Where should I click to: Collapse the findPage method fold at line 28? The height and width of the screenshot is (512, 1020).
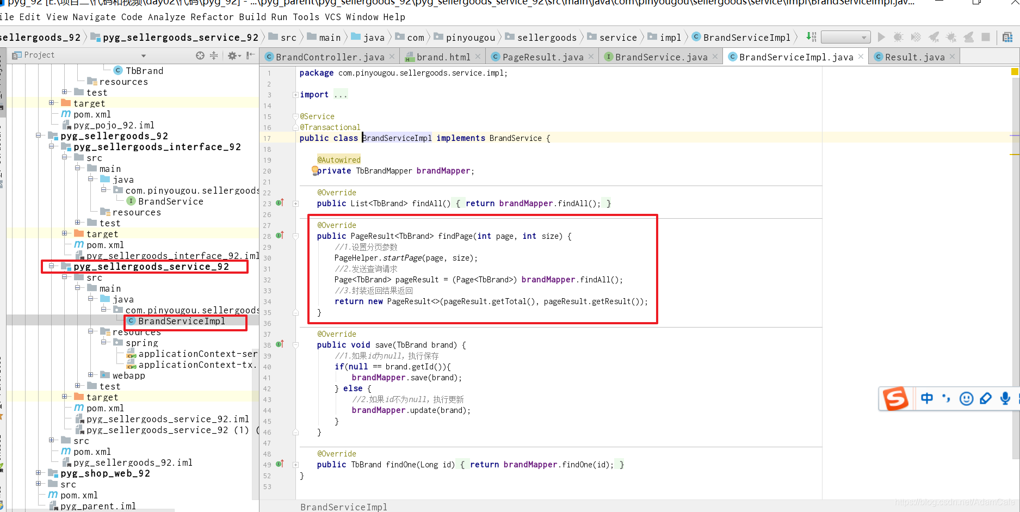click(295, 236)
